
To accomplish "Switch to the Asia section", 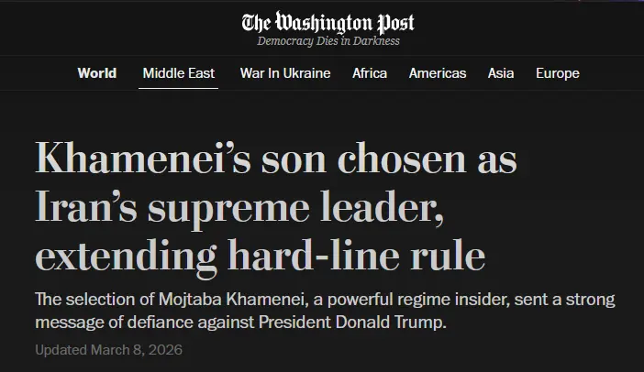I will (500, 73).
